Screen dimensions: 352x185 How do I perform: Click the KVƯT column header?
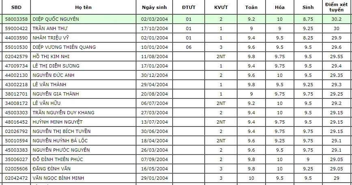coord(221,7)
